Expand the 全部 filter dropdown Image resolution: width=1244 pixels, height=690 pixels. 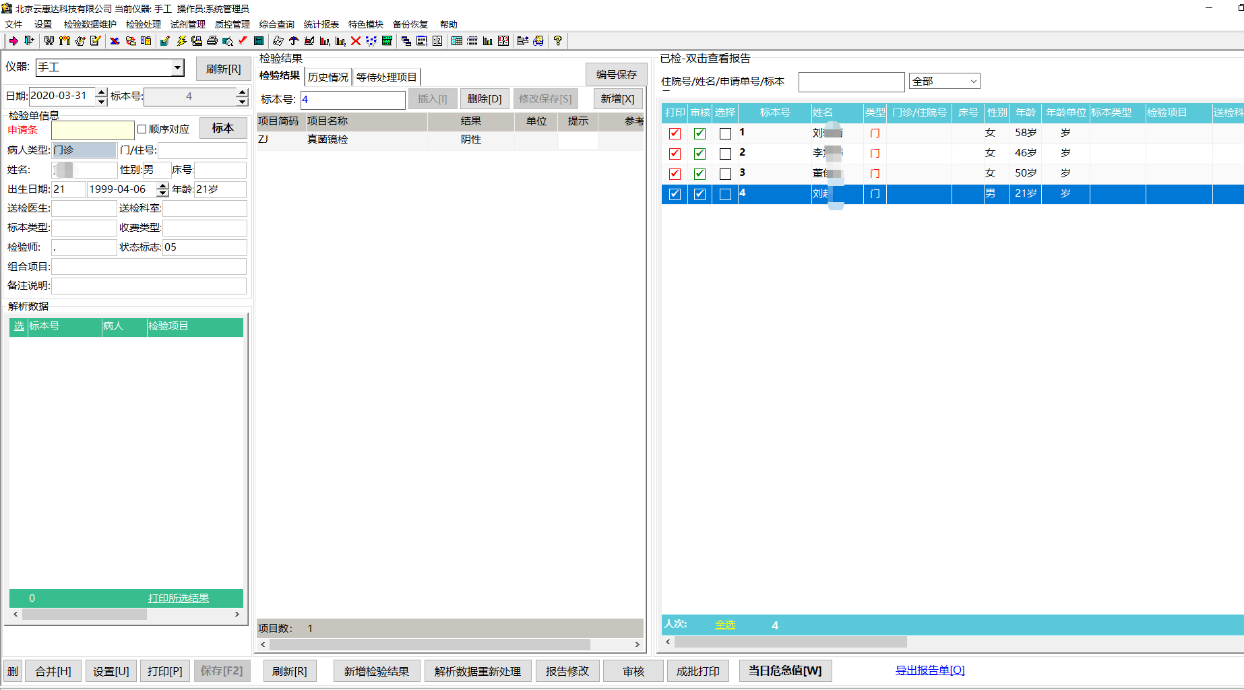[x=973, y=82]
